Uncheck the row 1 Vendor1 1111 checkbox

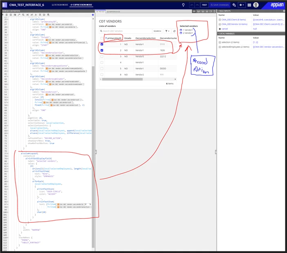click(102, 44)
